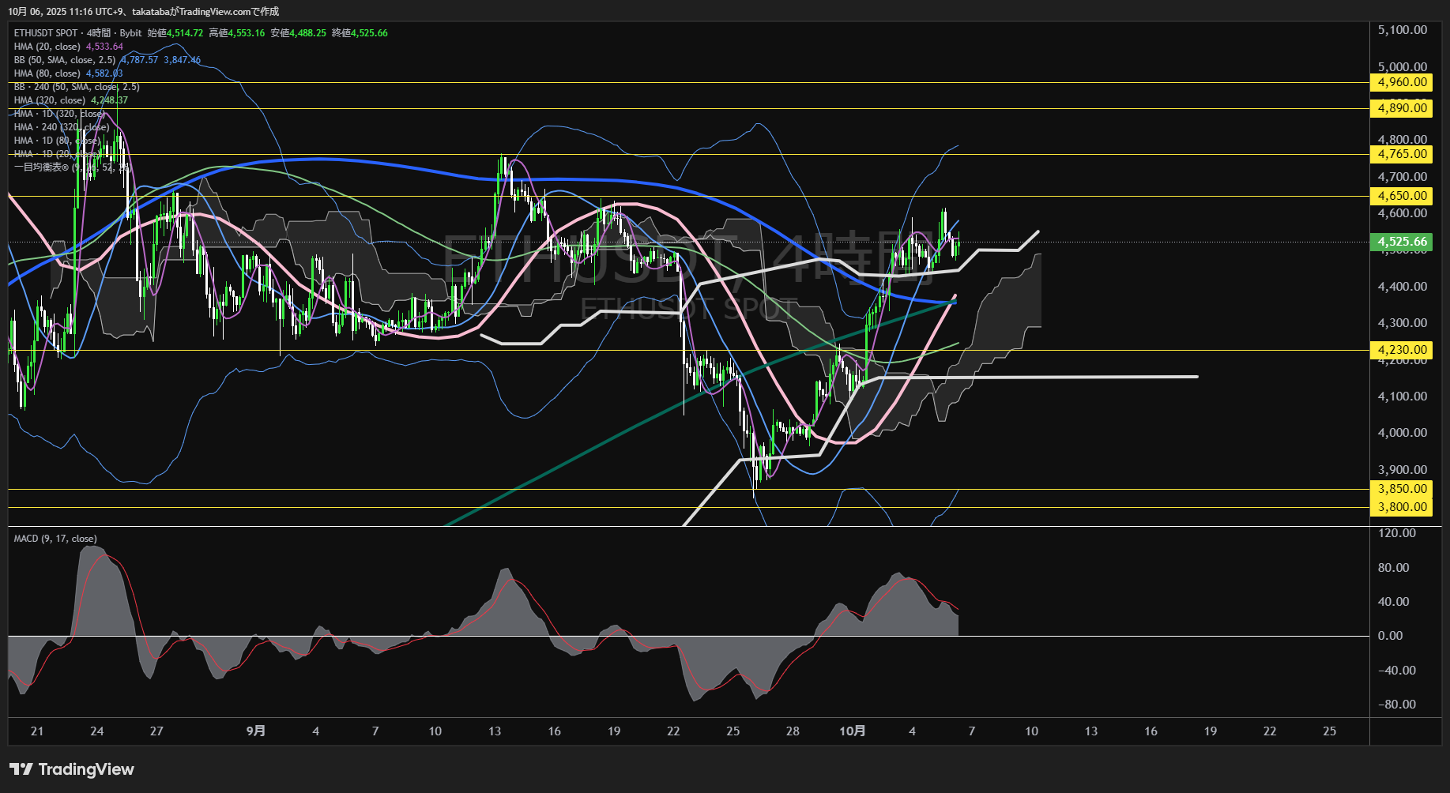Click the 4,890.00 yellow price level label
The width and height of the screenshot is (1450, 793).
pyautogui.click(x=1402, y=108)
